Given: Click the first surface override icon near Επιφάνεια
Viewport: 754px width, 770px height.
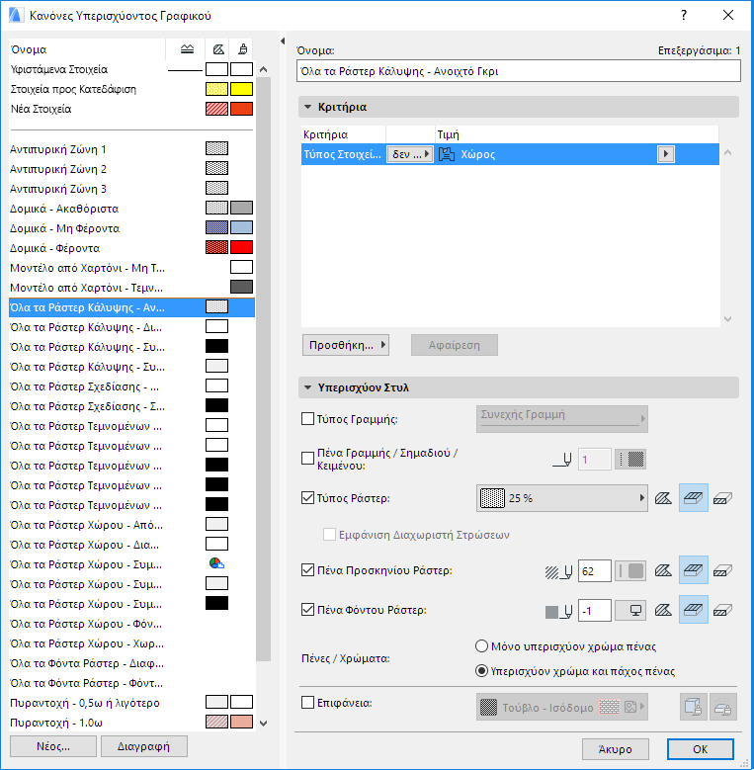Looking at the screenshot, I should point(693,707).
